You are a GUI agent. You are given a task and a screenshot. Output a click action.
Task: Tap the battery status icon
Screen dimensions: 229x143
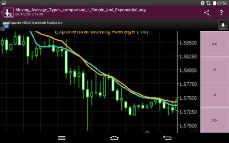214,3
